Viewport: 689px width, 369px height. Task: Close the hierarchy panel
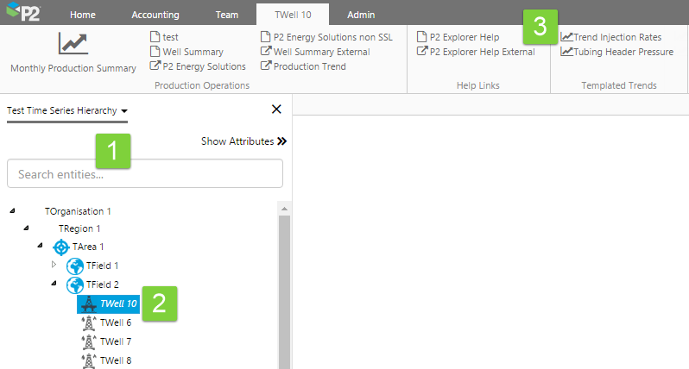(276, 109)
